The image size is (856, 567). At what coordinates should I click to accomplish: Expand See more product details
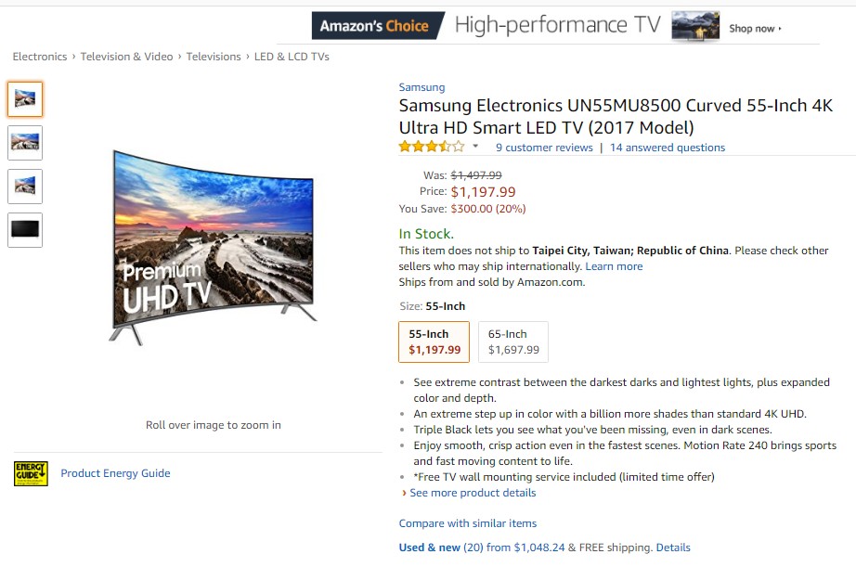tap(473, 493)
